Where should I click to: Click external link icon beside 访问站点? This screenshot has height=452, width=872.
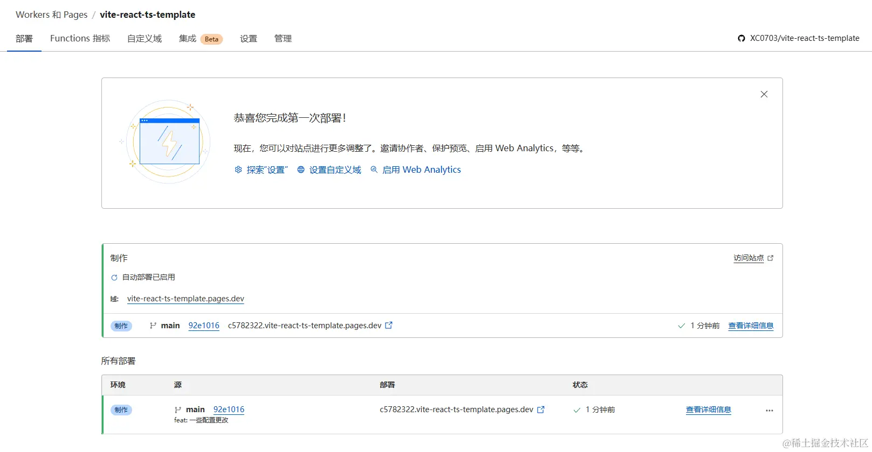770,258
